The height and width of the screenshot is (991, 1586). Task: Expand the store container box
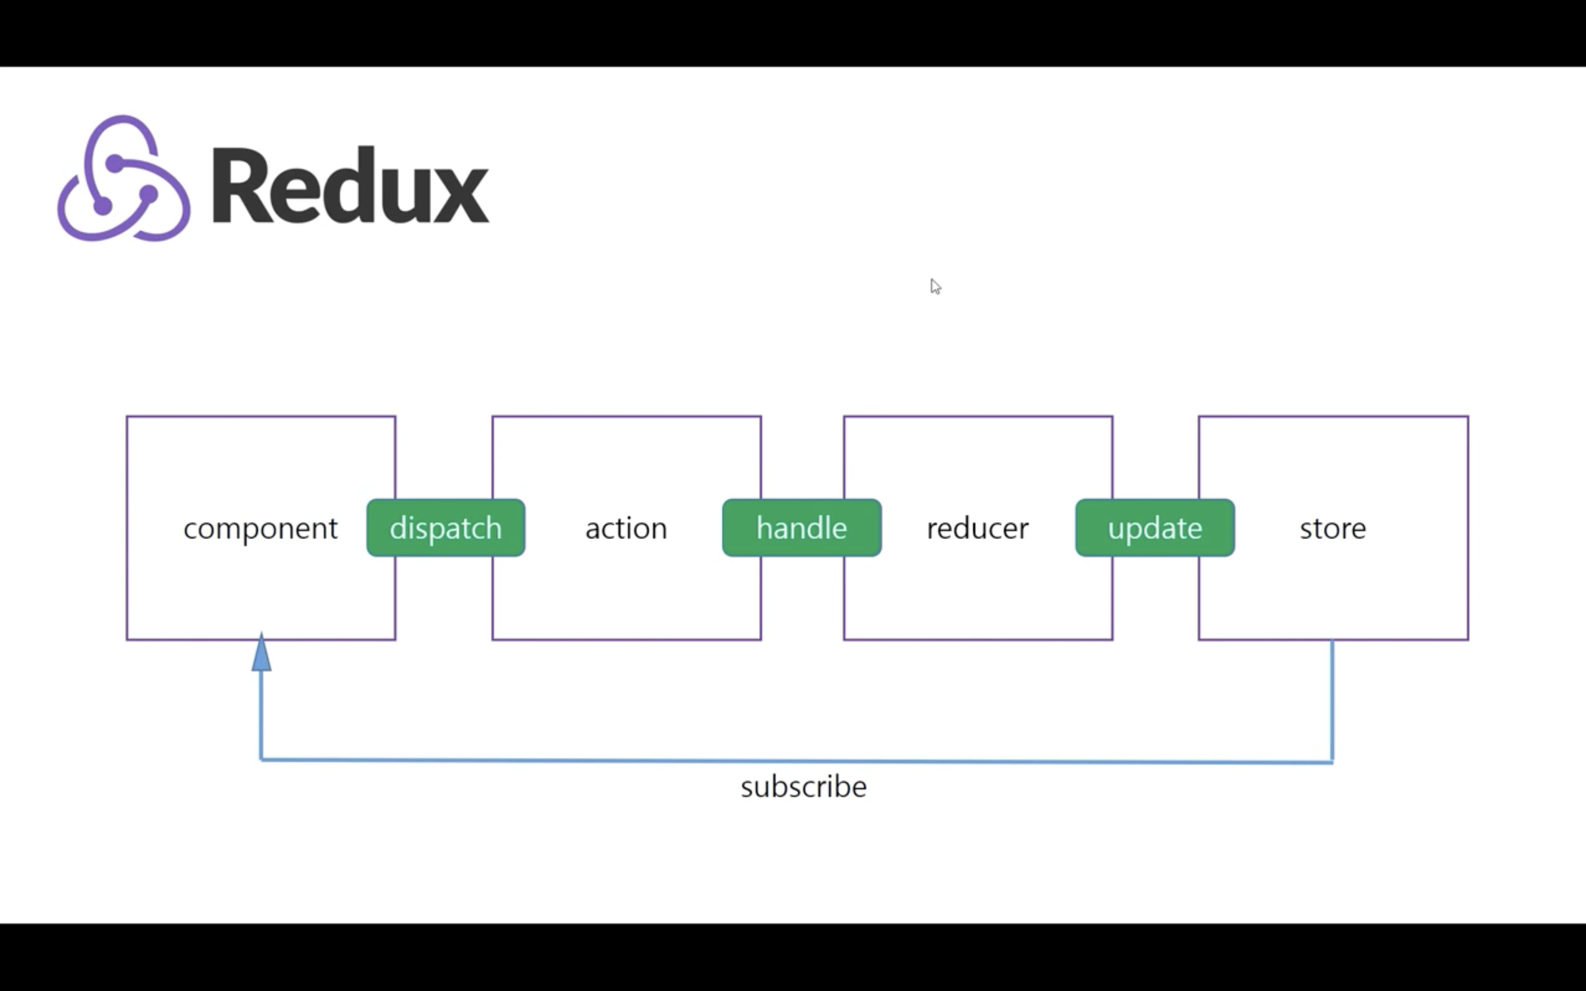(1333, 527)
